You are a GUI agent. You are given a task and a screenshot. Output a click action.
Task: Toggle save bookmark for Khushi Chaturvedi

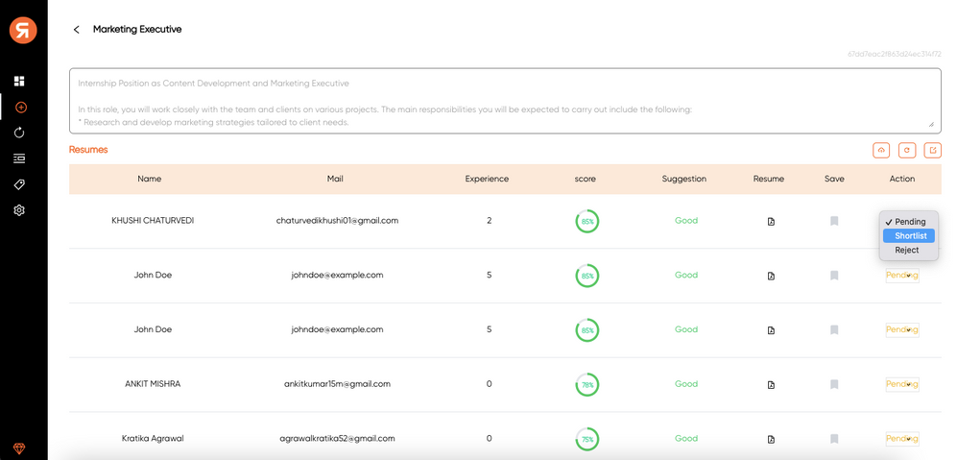834,221
